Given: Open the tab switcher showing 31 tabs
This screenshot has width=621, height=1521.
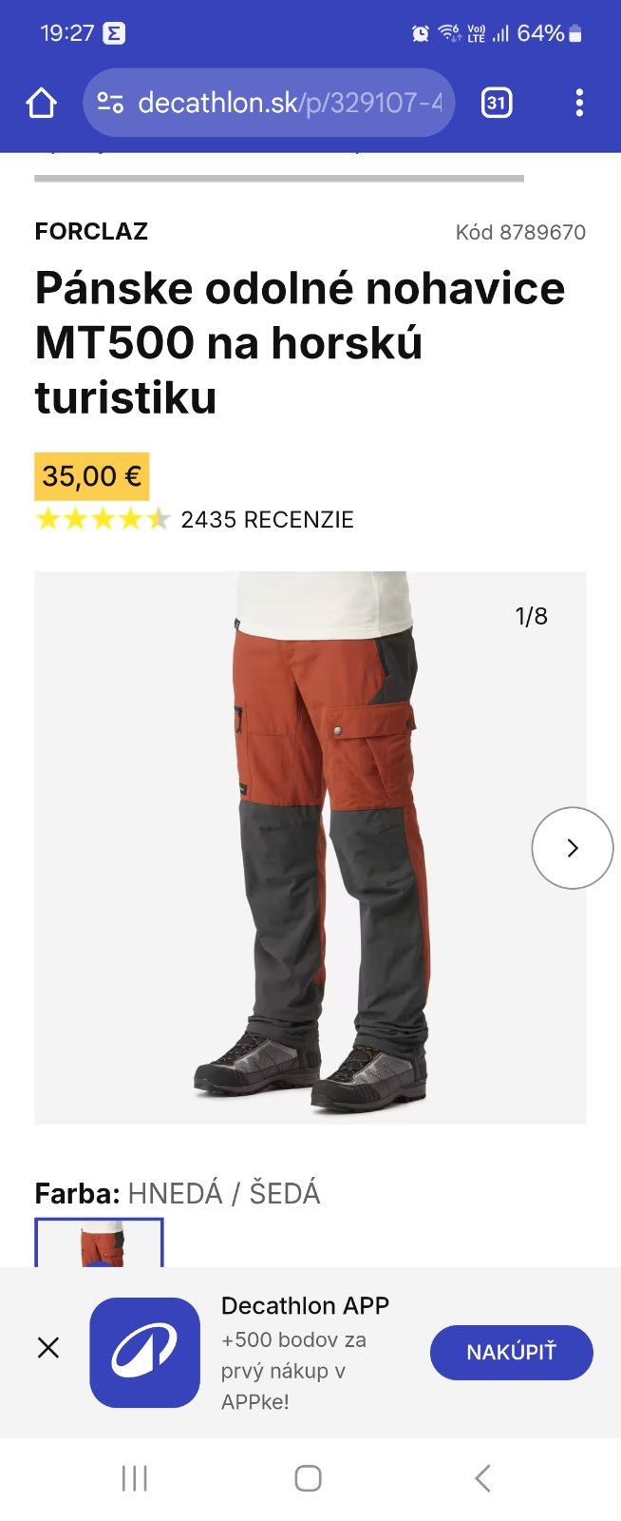Looking at the screenshot, I should (x=497, y=103).
